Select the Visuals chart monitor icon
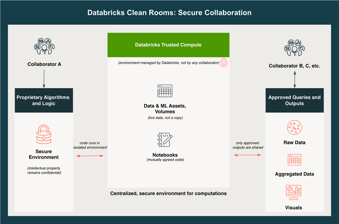Screen dimensions: 339x224 (294, 193)
